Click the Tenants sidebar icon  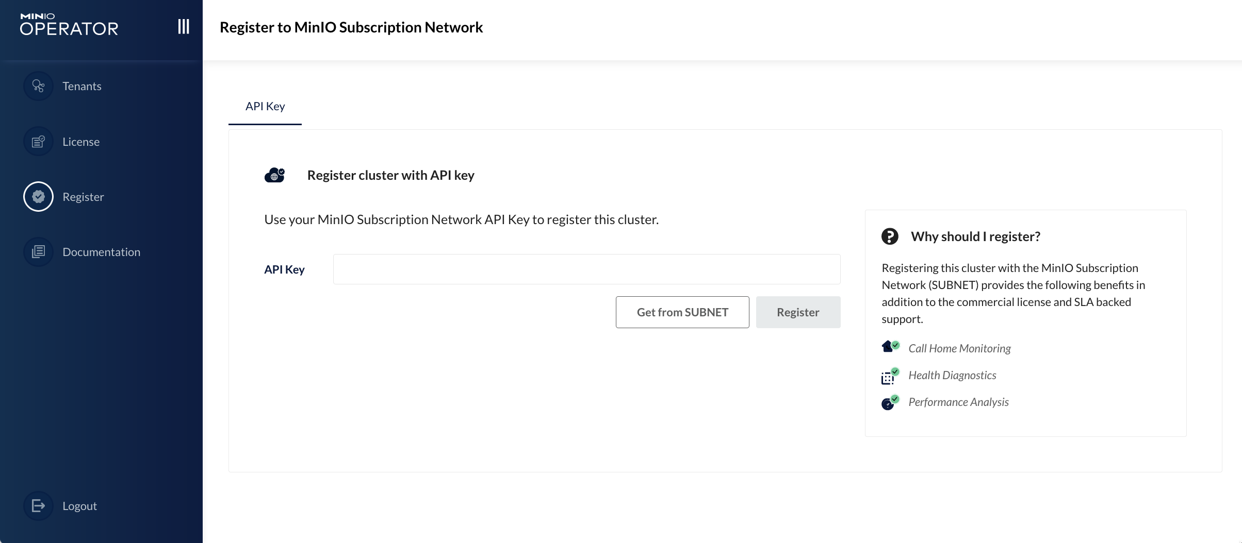point(38,86)
